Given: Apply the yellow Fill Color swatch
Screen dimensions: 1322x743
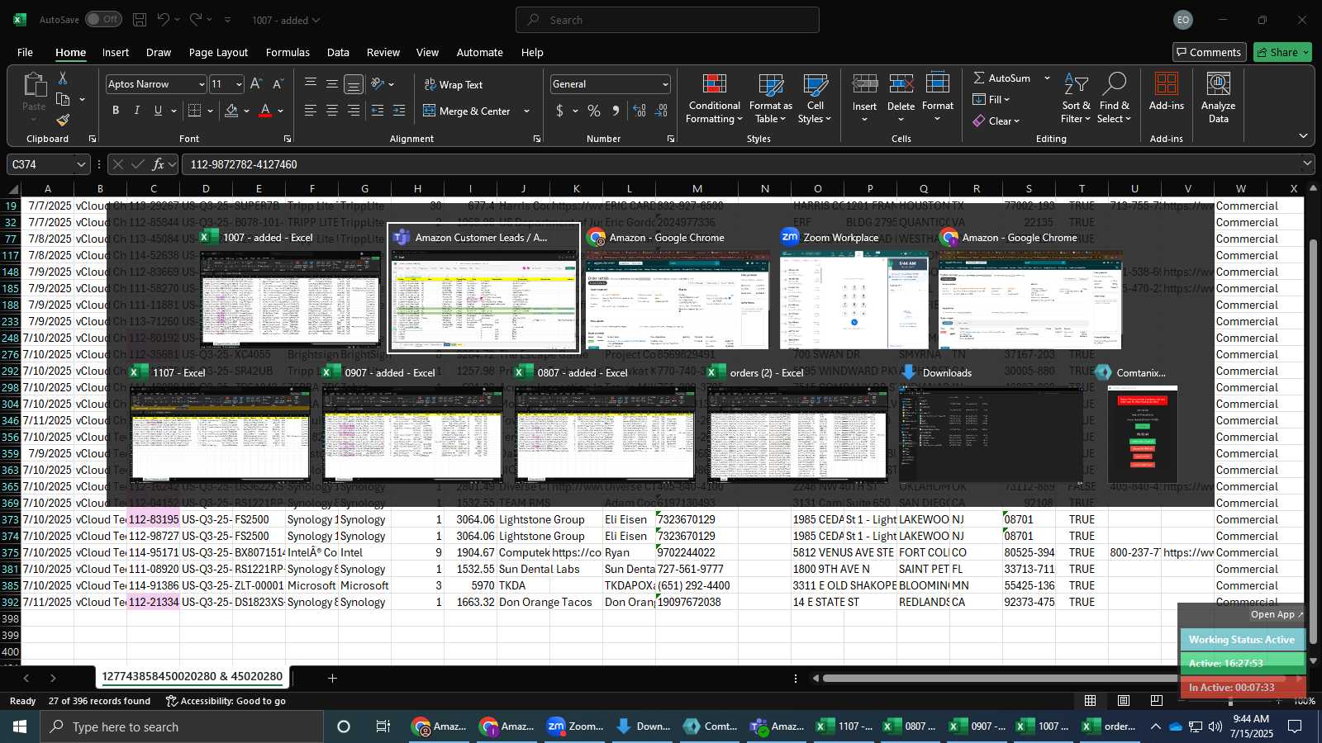Looking at the screenshot, I should (231, 111).
